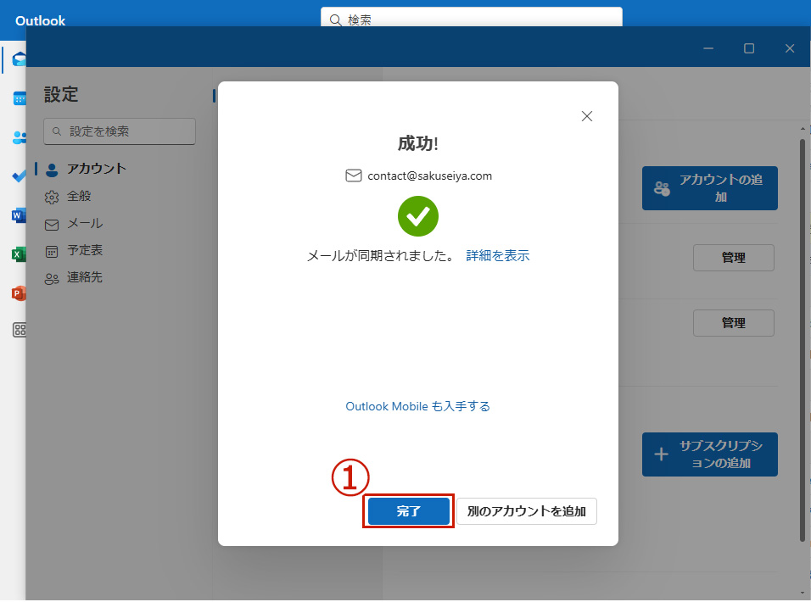
Task: Click the green success checkmark icon
Action: pos(418,216)
